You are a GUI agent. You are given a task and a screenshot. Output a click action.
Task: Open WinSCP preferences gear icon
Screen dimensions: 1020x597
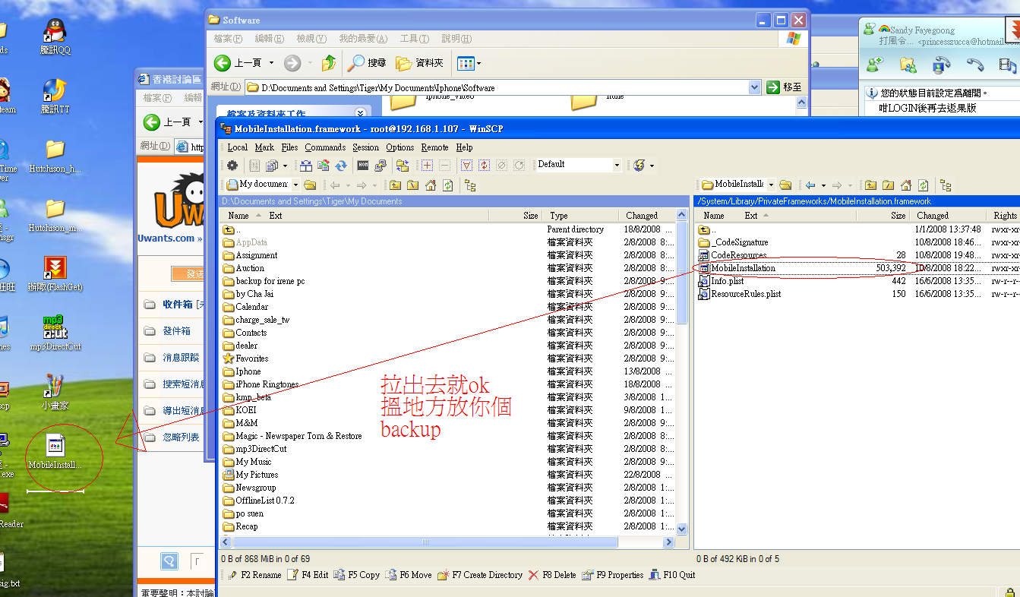coord(232,165)
